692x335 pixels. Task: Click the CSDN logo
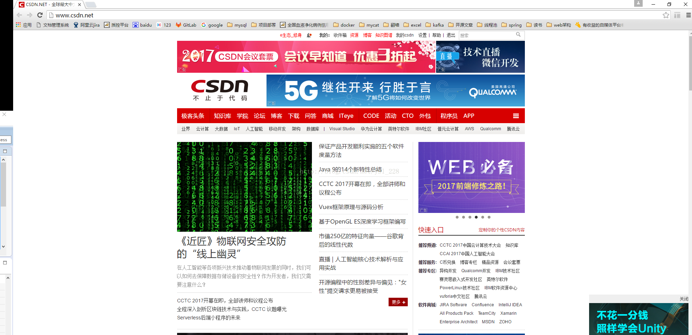pyautogui.click(x=220, y=90)
